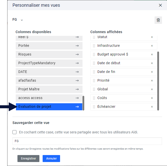Remove the Date de fin column

coord(152,72)
